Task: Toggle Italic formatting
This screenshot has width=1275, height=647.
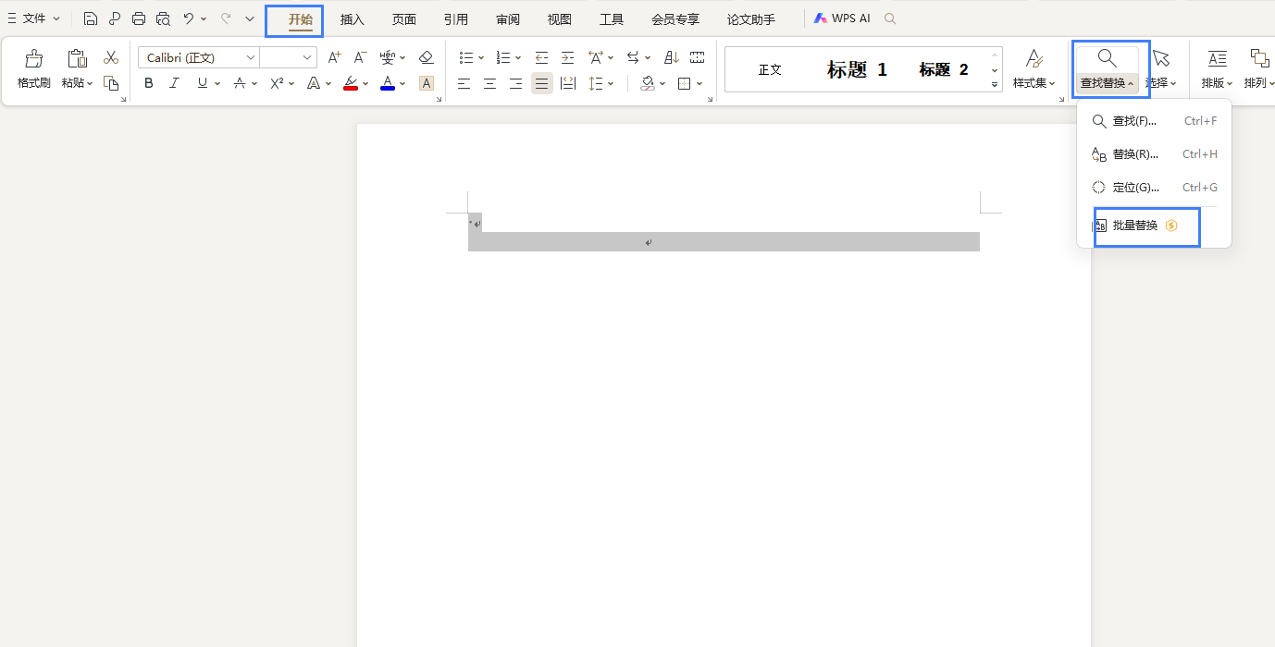Action: tap(174, 83)
